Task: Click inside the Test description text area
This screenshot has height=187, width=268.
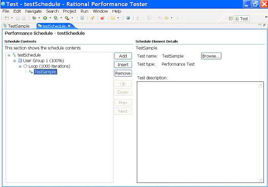Action: click(x=200, y=132)
